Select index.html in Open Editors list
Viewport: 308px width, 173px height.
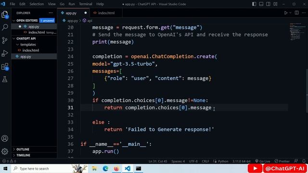click(34, 32)
